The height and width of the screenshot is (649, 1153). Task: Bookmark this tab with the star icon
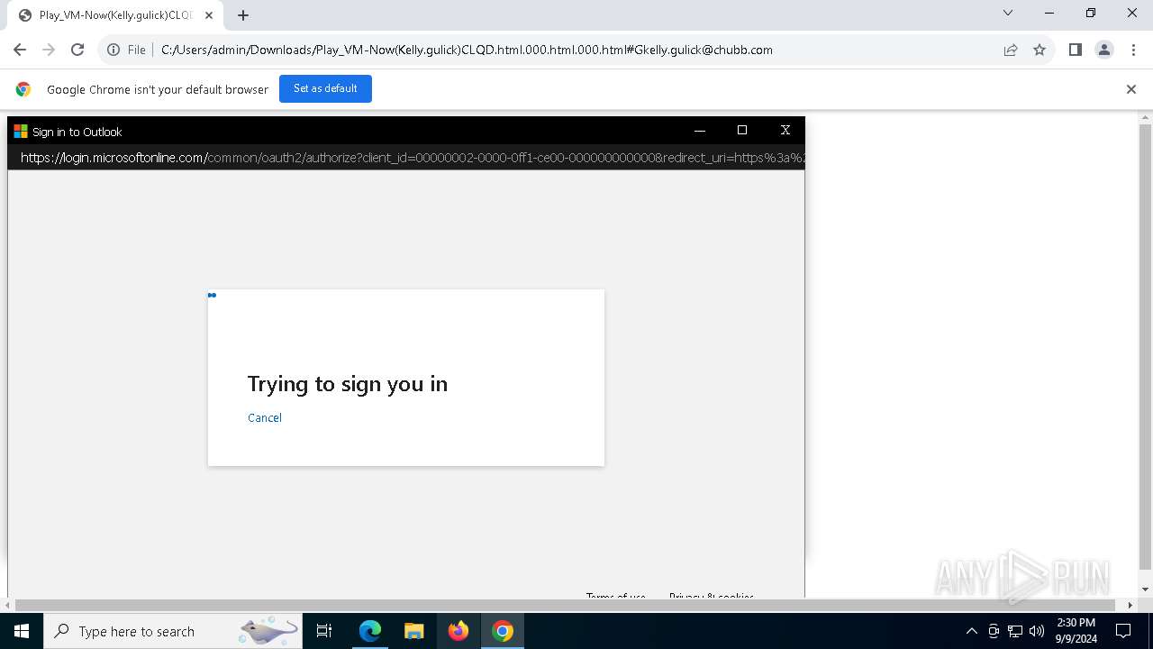tap(1040, 50)
